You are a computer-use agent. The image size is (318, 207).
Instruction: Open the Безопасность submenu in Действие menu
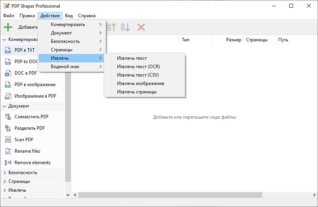click(72, 41)
